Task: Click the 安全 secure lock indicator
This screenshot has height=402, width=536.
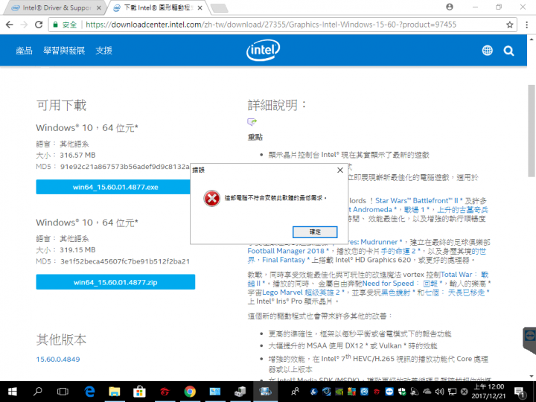Action: pos(65,25)
